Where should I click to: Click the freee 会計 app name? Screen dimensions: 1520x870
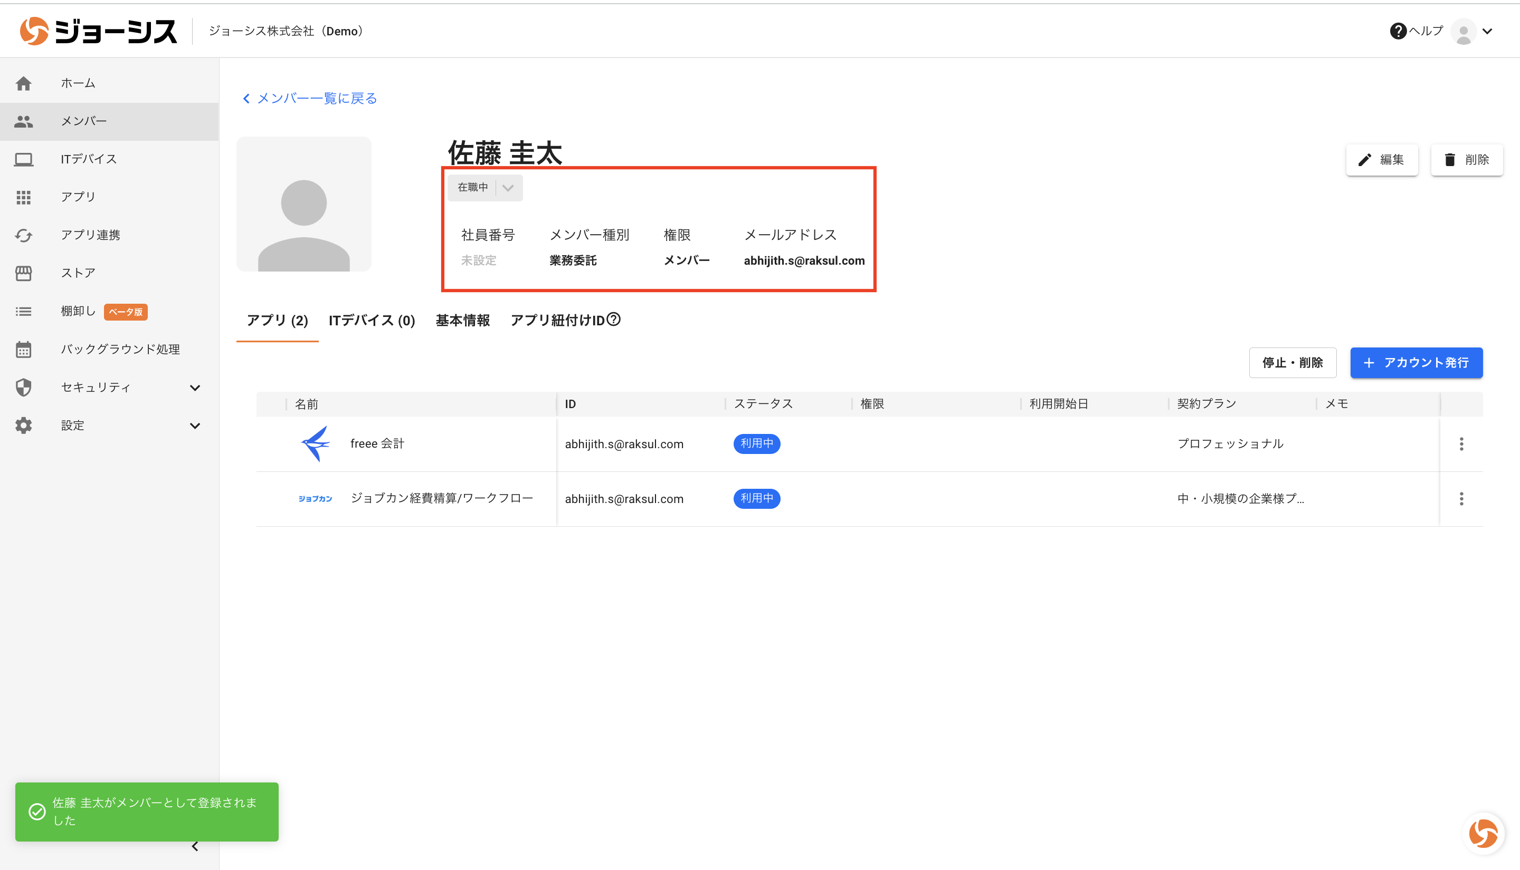point(377,444)
